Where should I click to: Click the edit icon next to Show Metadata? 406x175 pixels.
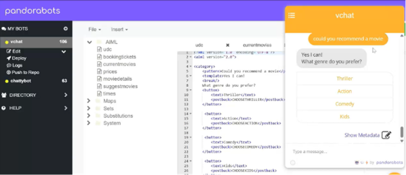point(386,135)
